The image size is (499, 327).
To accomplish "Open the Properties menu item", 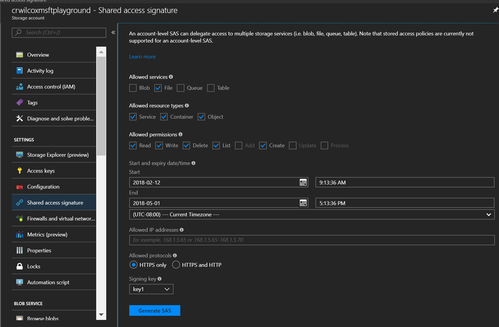I will (x=54, y=250).
